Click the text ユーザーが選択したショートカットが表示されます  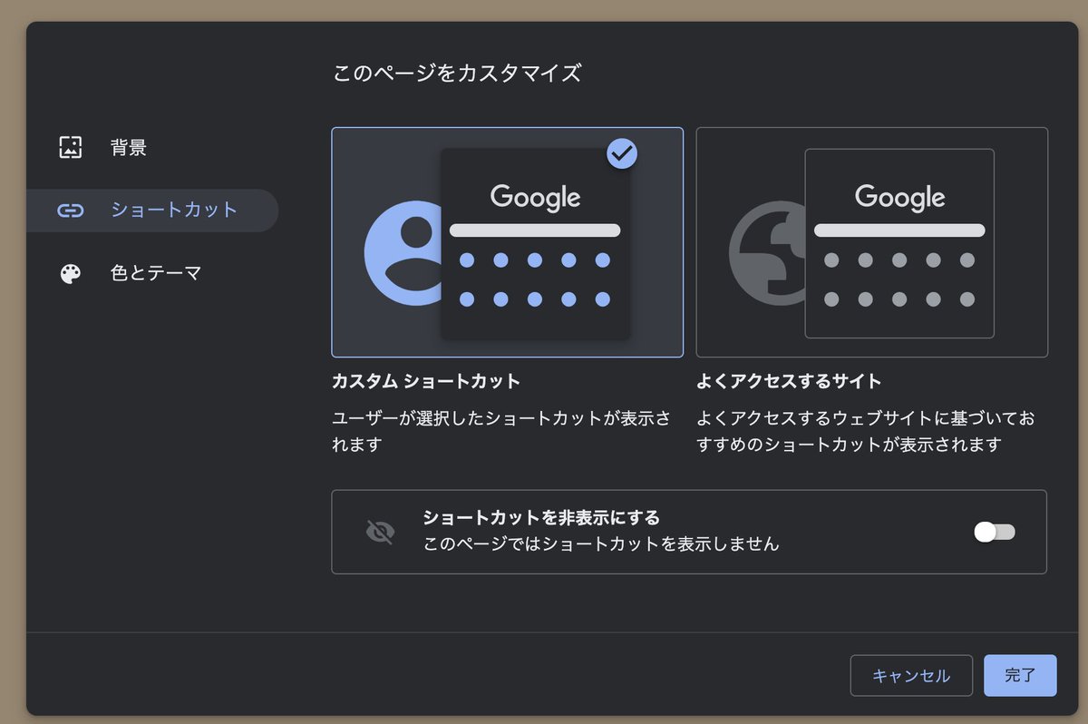pyautogui.click(x=502, y=432)
